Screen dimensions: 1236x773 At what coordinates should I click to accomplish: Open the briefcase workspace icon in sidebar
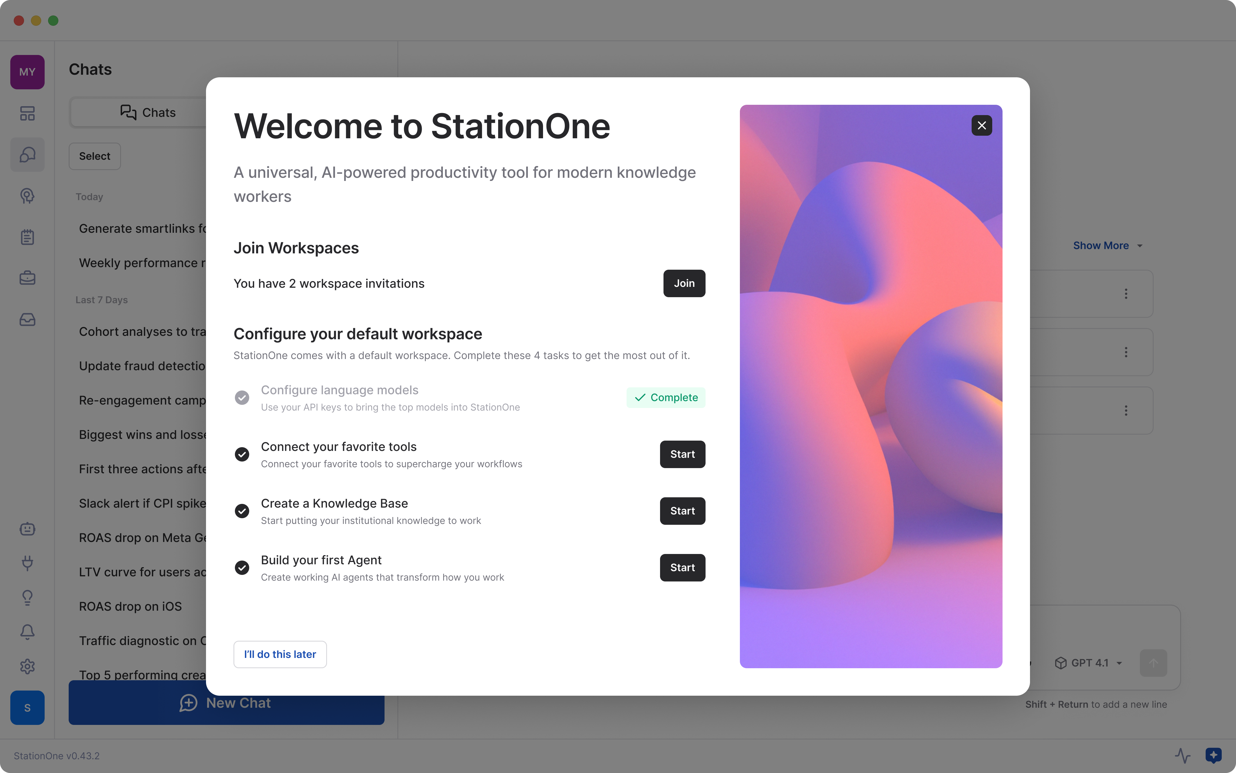click(27, 278)
